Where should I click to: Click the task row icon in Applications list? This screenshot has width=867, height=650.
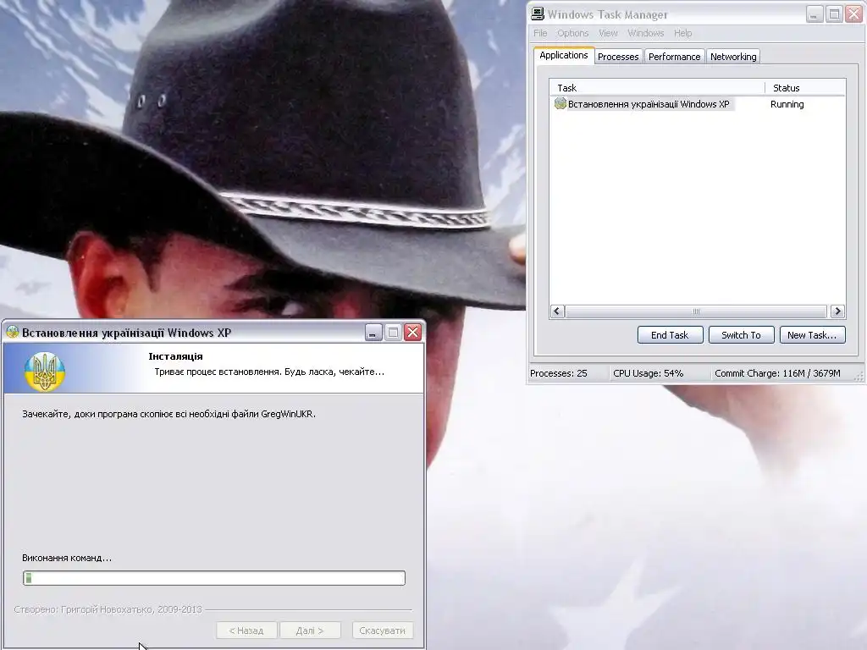tap(561, 103)
